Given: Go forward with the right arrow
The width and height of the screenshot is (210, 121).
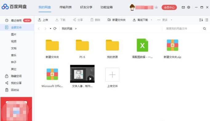Looking at the screenshot, I should (45, 29).
